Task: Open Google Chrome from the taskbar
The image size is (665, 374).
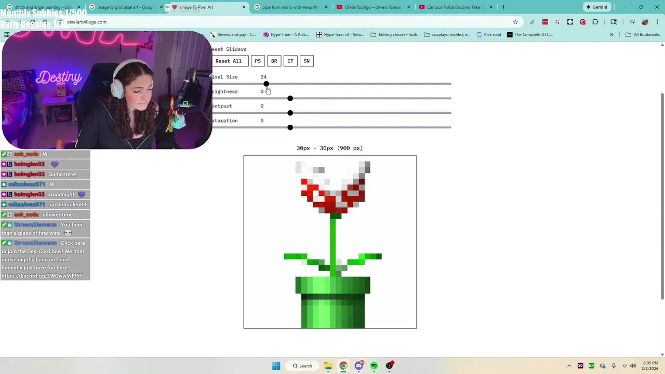Action: (x=343, y=366)
